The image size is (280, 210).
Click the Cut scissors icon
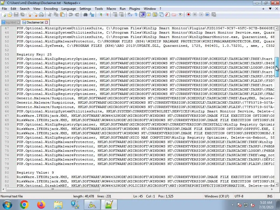click(x=50, y=15)
